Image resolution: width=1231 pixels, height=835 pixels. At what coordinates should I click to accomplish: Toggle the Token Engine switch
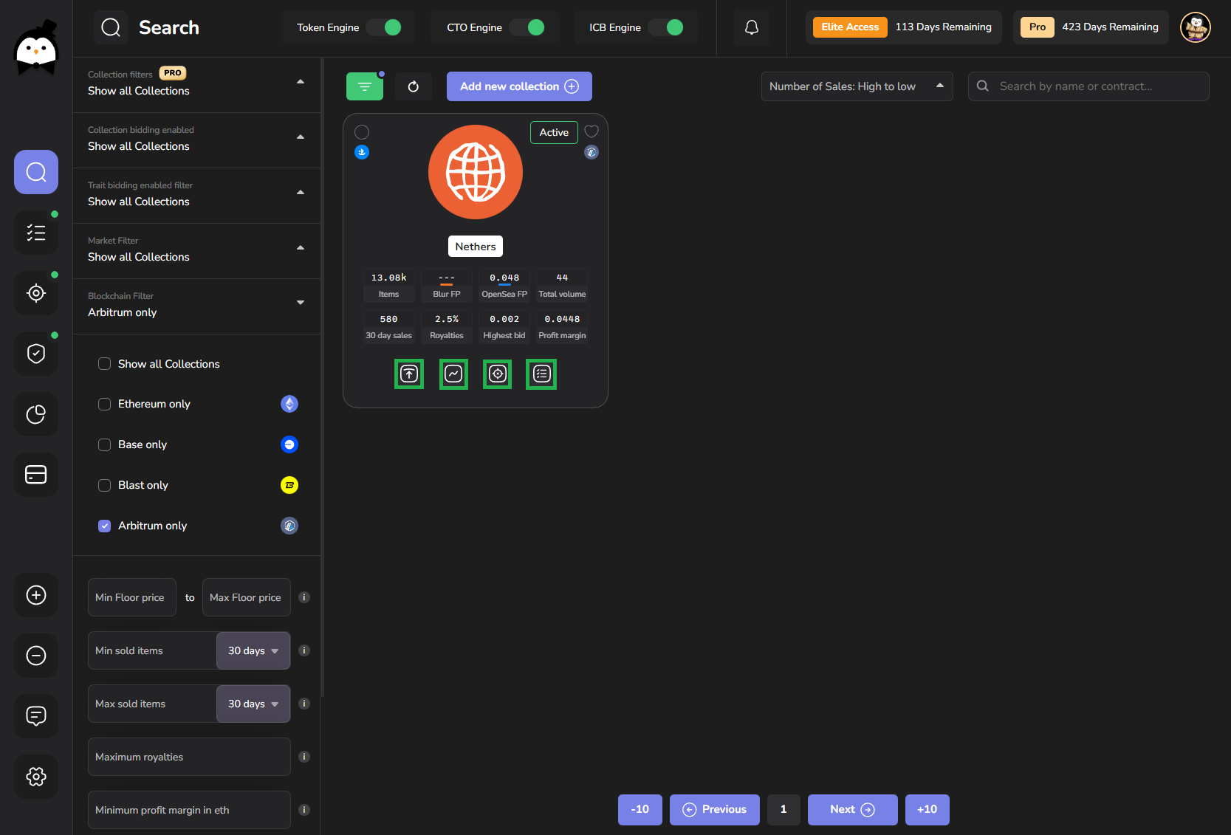point(384,27)
